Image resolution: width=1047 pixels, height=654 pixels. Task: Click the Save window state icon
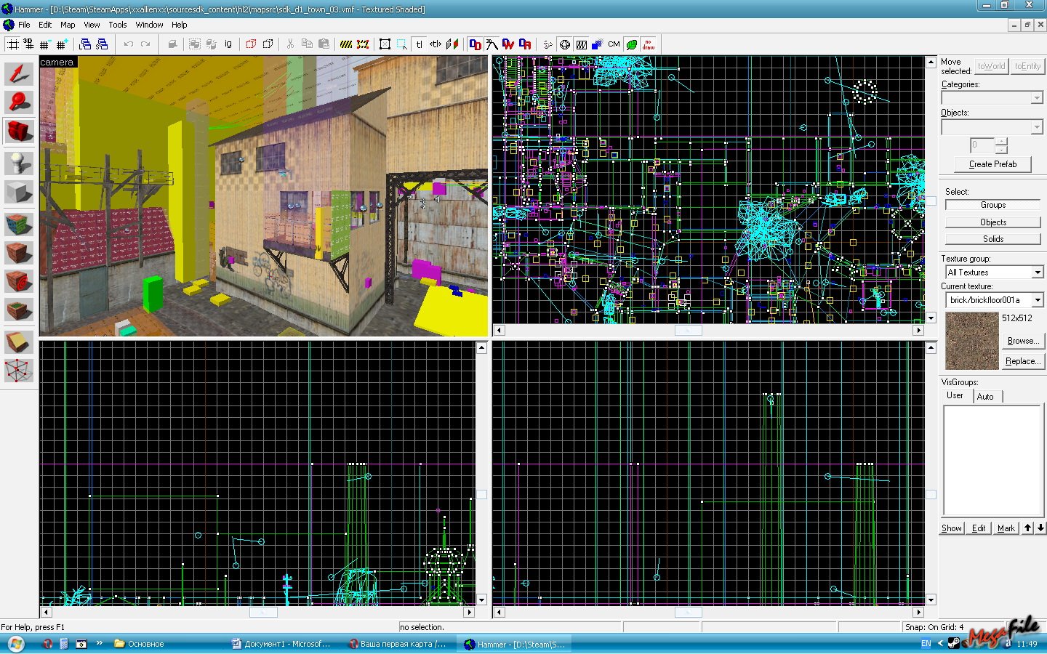[x=102, y=44]
